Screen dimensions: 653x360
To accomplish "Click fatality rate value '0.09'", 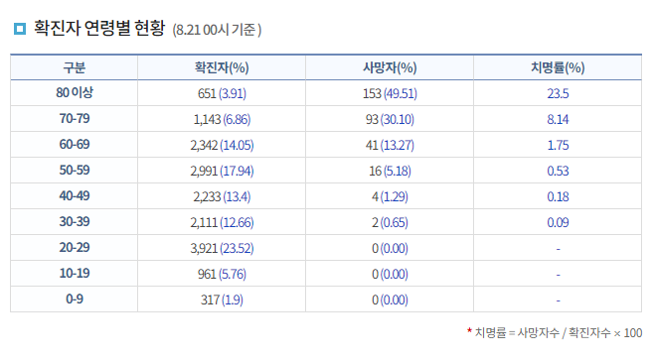I will click(558, 223).
